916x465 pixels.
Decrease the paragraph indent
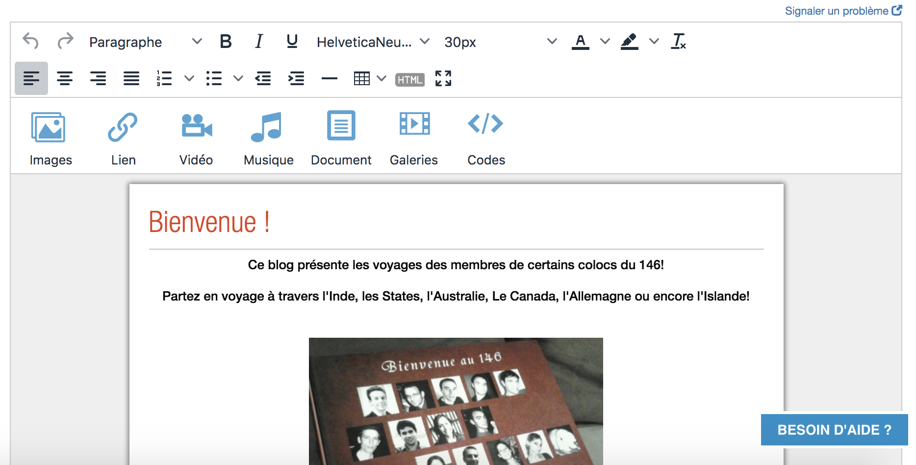point(263,78)
